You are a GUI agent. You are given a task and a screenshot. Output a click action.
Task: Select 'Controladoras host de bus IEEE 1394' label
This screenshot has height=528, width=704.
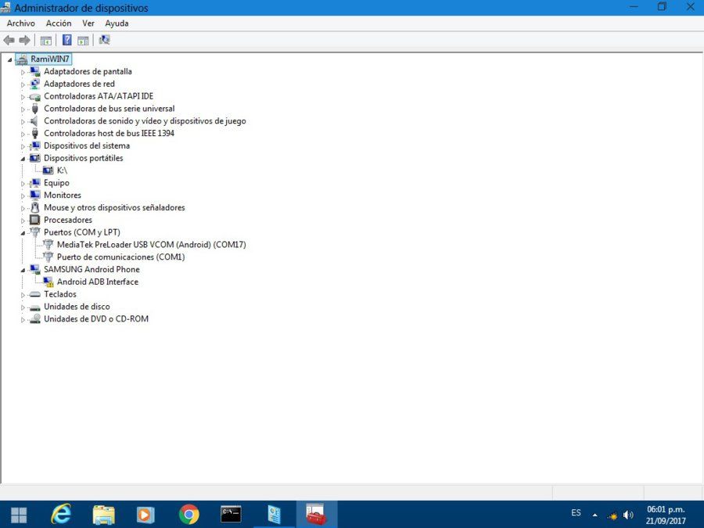click(x=109, y=133)
